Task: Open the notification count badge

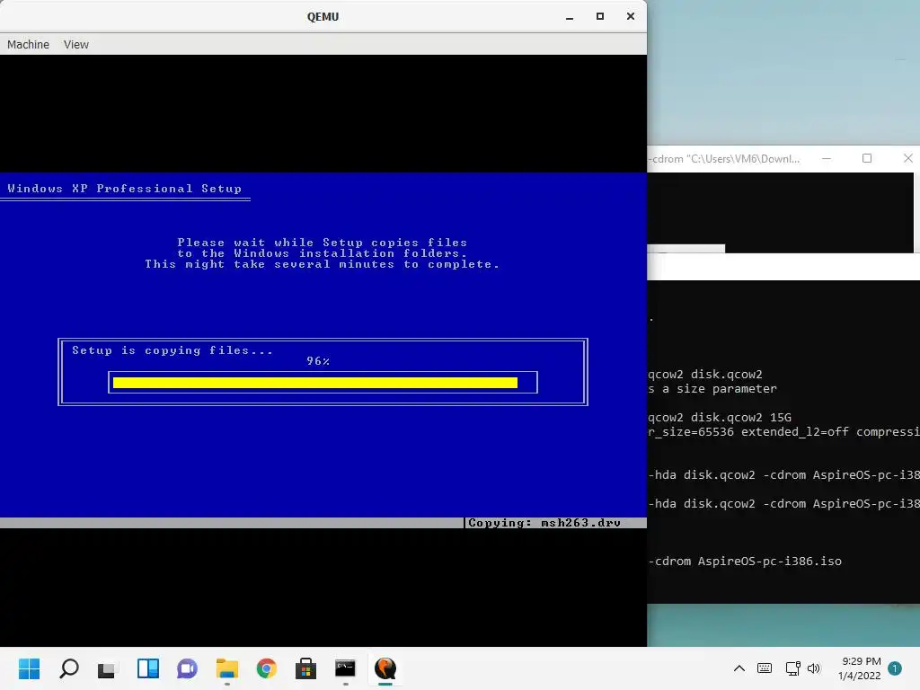Action: pyautogui.click(x=895, y=668)
